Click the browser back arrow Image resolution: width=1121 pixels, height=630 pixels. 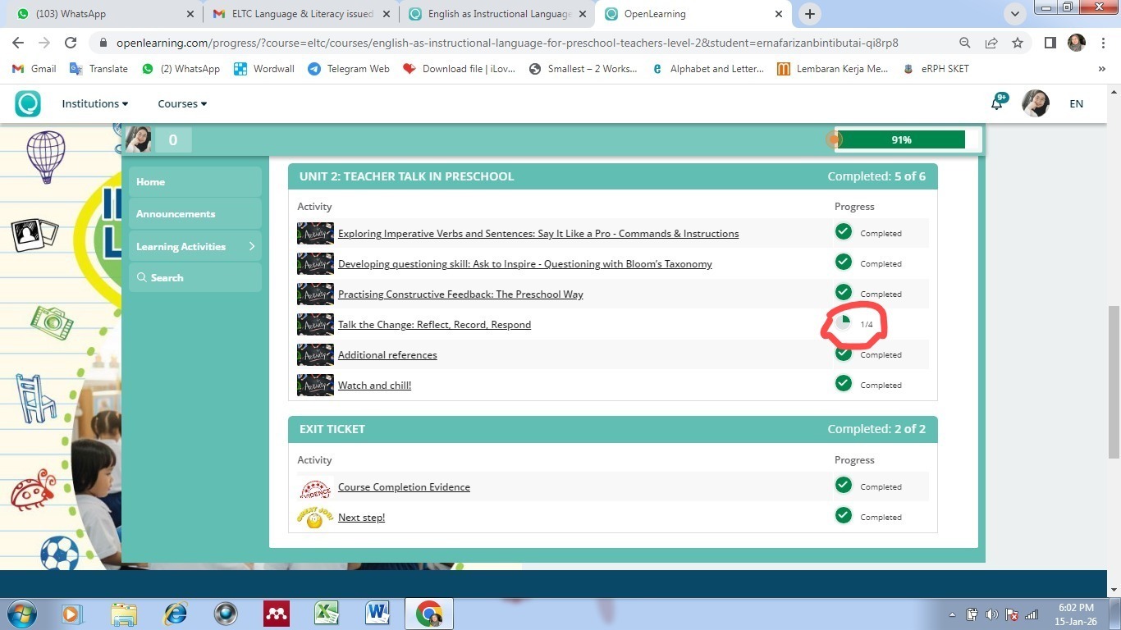click(x=18, y=43)
